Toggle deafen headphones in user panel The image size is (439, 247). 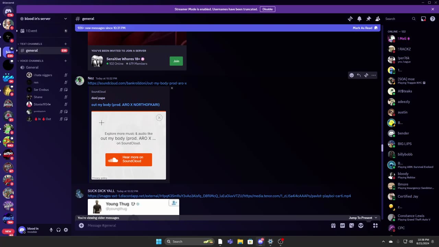(x=59, y=230)
